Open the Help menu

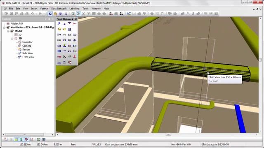[x=106, y=9]
